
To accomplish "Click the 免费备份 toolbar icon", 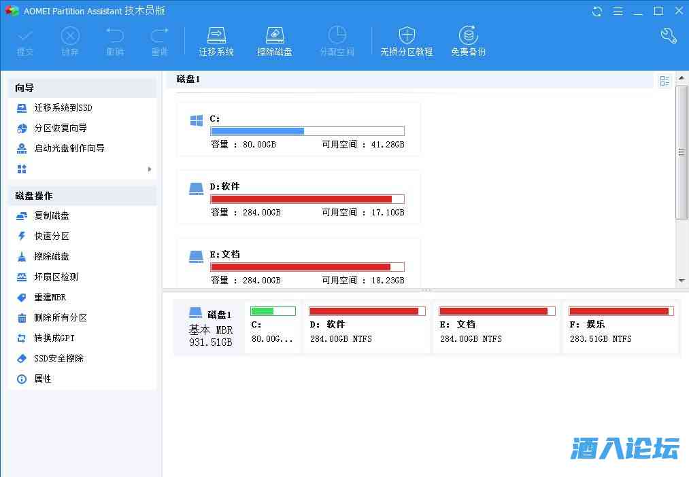I will (x=468, y=42).
